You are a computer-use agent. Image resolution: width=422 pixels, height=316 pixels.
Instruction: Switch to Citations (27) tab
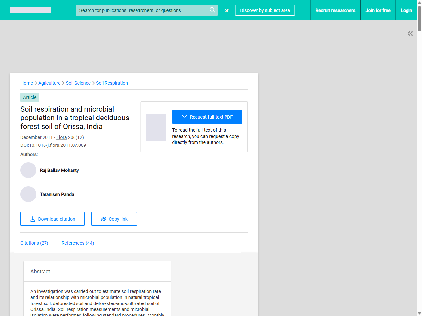click(34, 243)
